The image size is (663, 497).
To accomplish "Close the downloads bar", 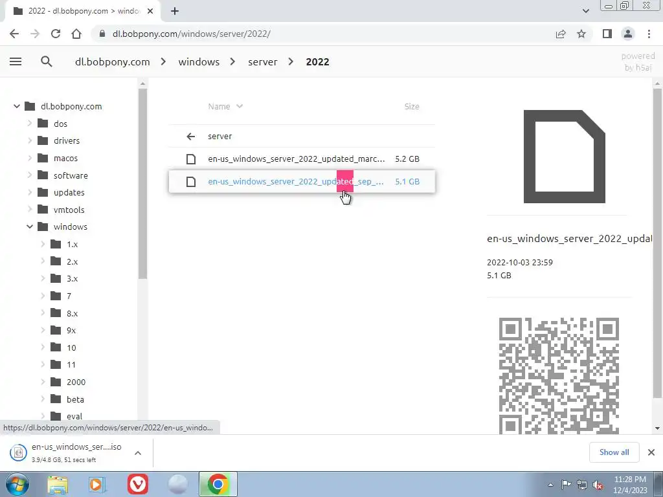I will 651,452.
